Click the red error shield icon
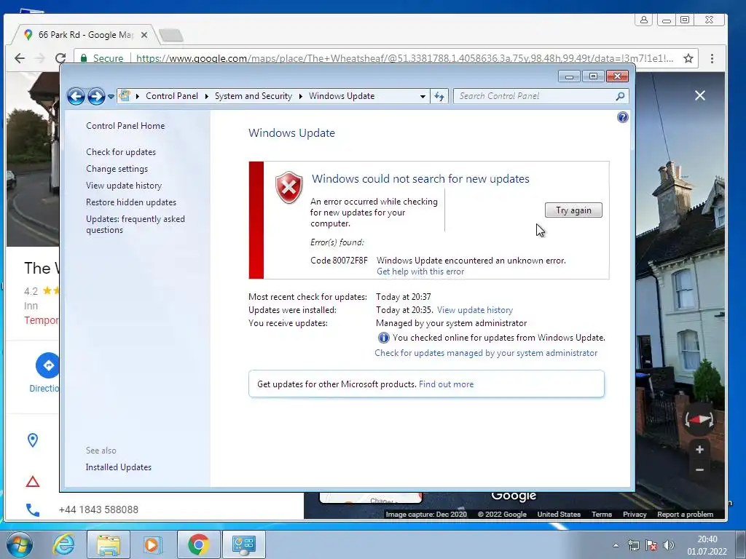Viewport: 746px width, 559px height. click(288, 187)
